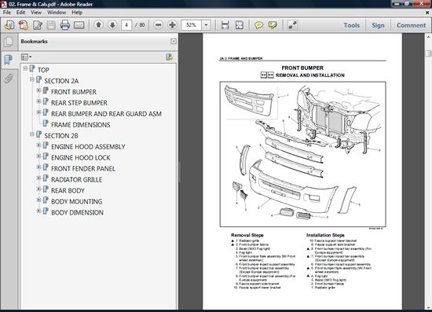This screenshot has width=432, height=312.
Task: Open the zoom level dropdown arrow
Action: (x=206, y=25)
